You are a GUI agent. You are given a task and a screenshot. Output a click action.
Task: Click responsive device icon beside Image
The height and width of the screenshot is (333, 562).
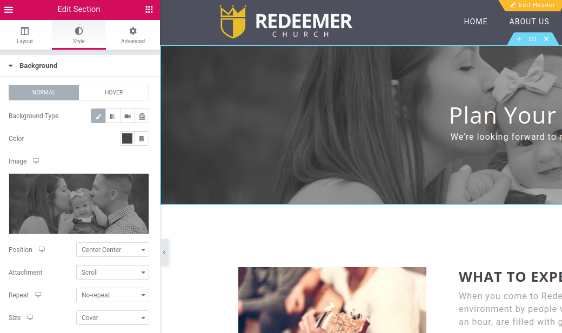36,161
